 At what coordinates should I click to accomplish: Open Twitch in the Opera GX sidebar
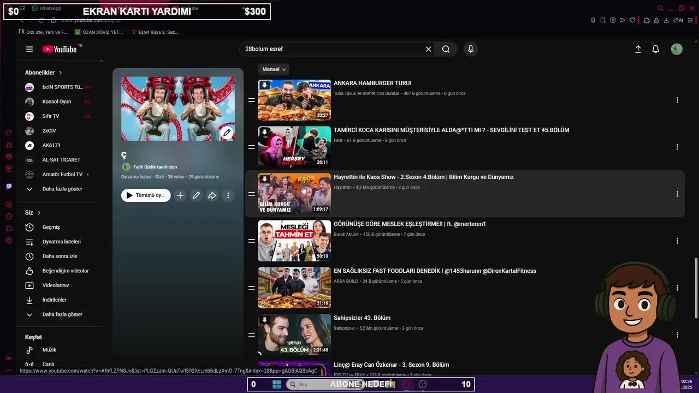point(9,186)
